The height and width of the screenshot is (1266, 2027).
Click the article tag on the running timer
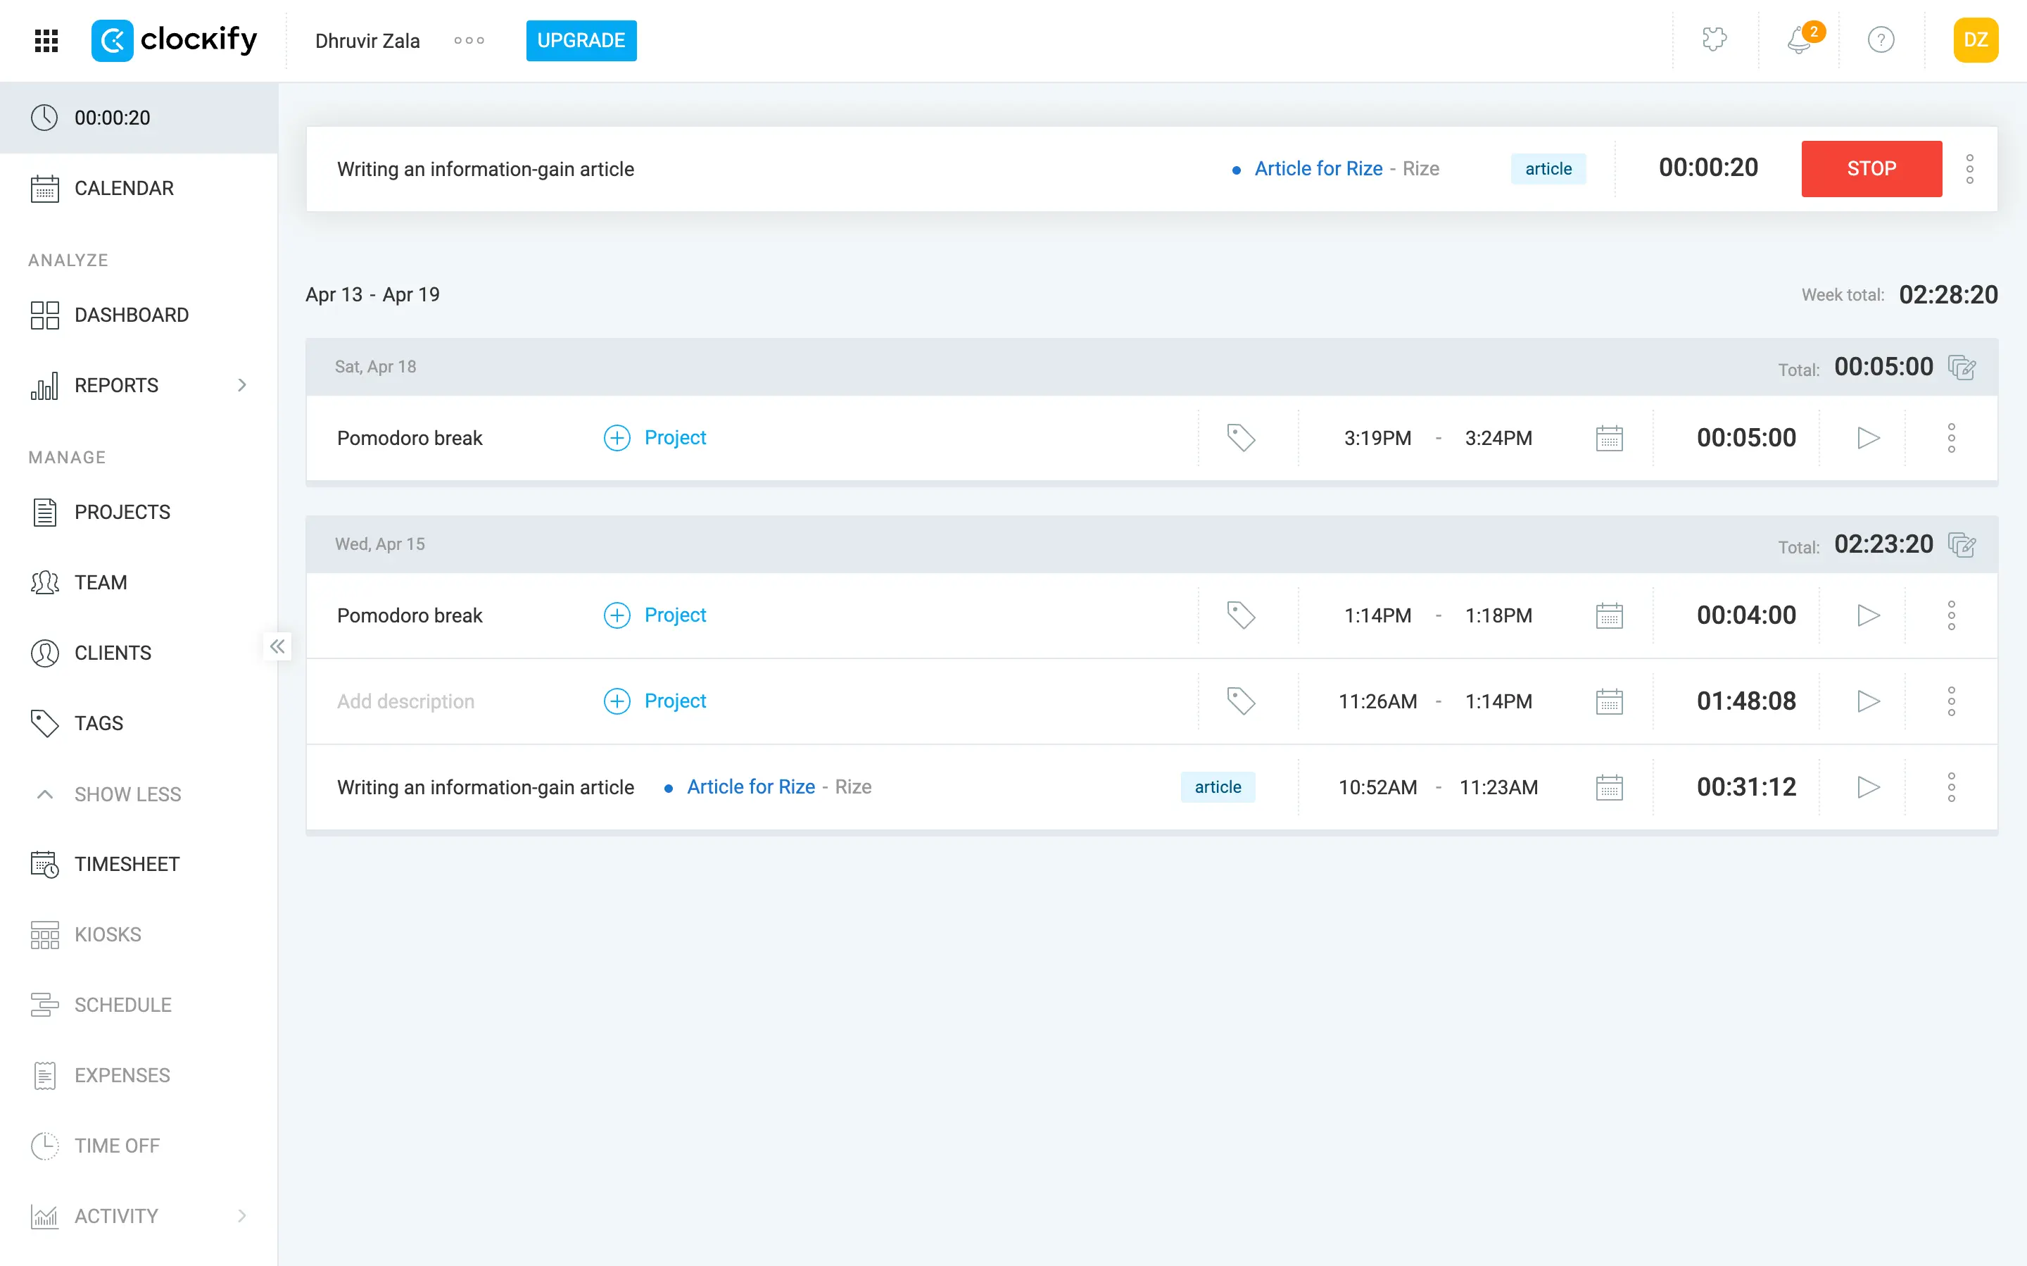1548,168
